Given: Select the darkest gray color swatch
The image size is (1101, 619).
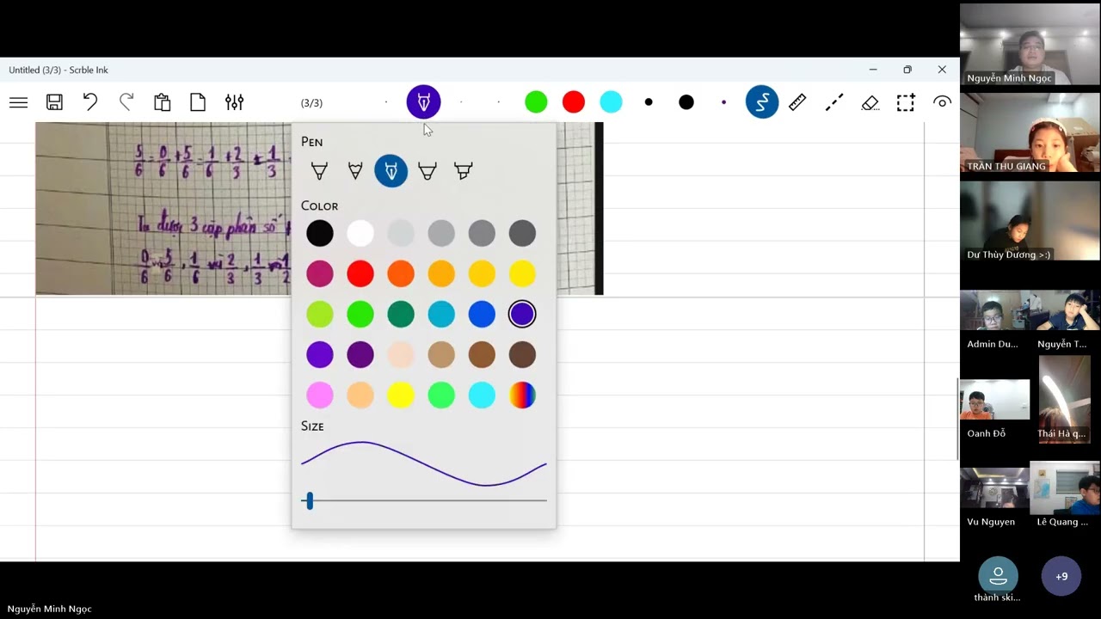Looking at the screenshot, I should tap(522, 233).
